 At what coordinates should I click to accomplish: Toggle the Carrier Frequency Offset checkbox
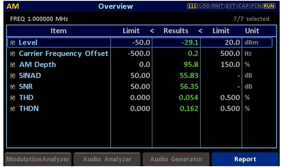[x=13, y=54]
